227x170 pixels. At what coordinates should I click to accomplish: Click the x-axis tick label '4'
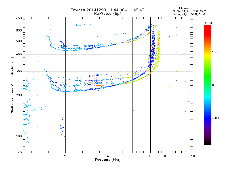[108, 156]
